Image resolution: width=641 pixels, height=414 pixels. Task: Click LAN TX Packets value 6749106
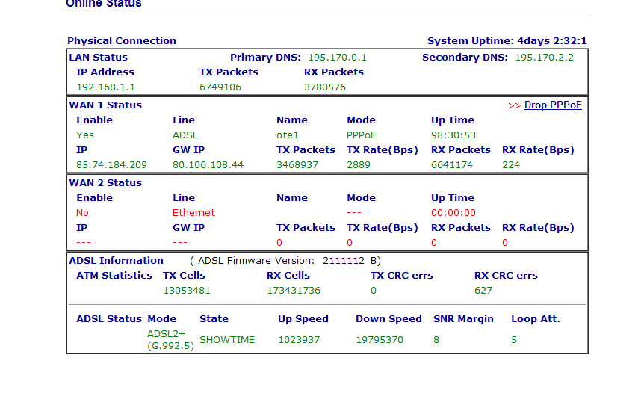click(x=220, y=87)
